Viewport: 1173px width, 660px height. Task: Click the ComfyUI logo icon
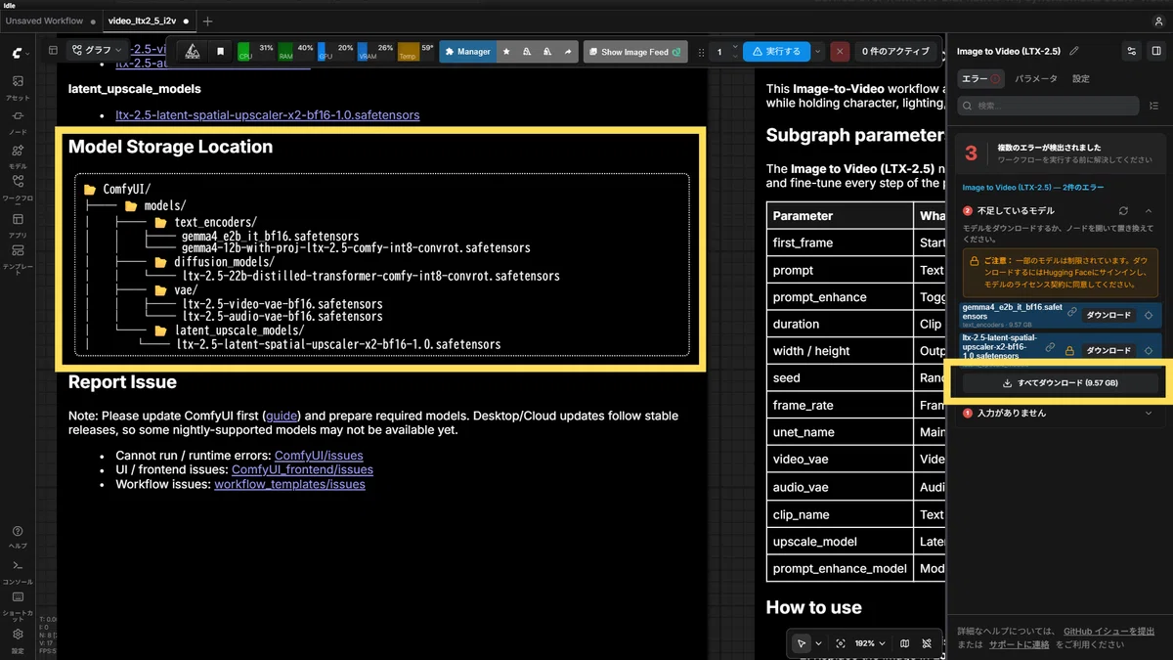point(18,52)
